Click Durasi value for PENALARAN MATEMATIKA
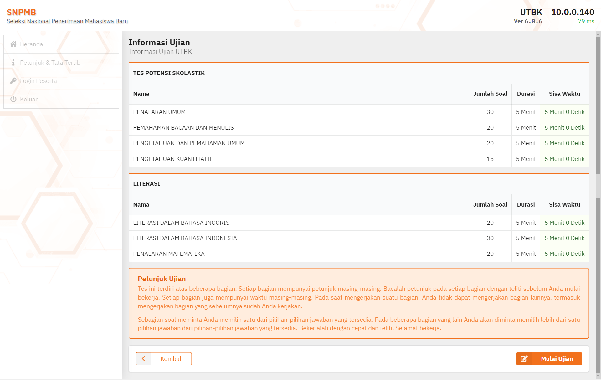Screen dimensions: 601x380 pyautogui.click(x=526, y=254)
